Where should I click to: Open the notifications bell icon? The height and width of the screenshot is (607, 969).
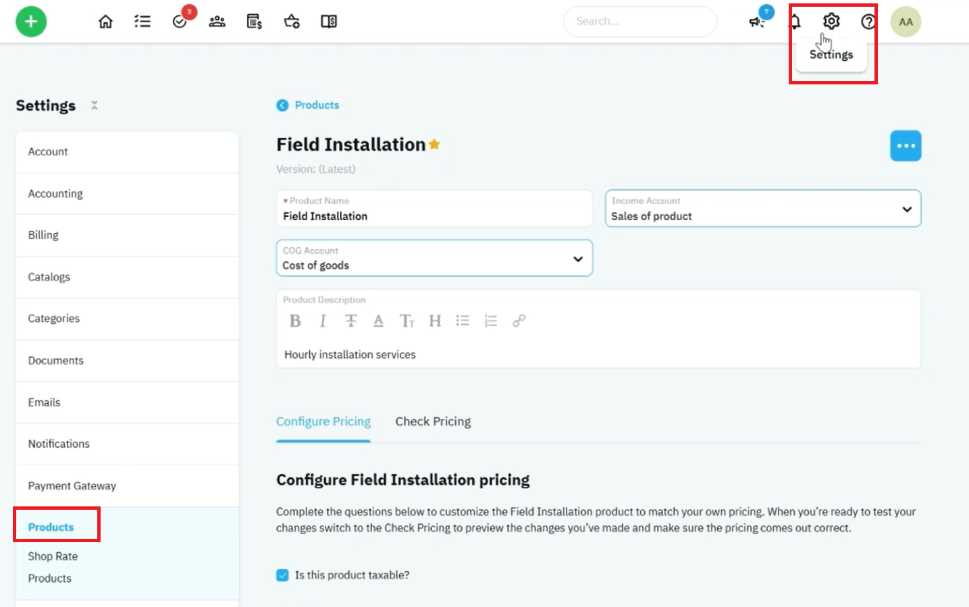coord(795,22)
